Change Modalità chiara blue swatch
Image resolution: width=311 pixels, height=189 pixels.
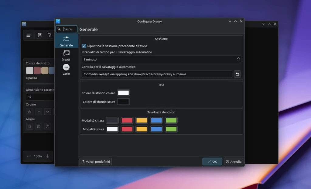[x=156, y=120]
